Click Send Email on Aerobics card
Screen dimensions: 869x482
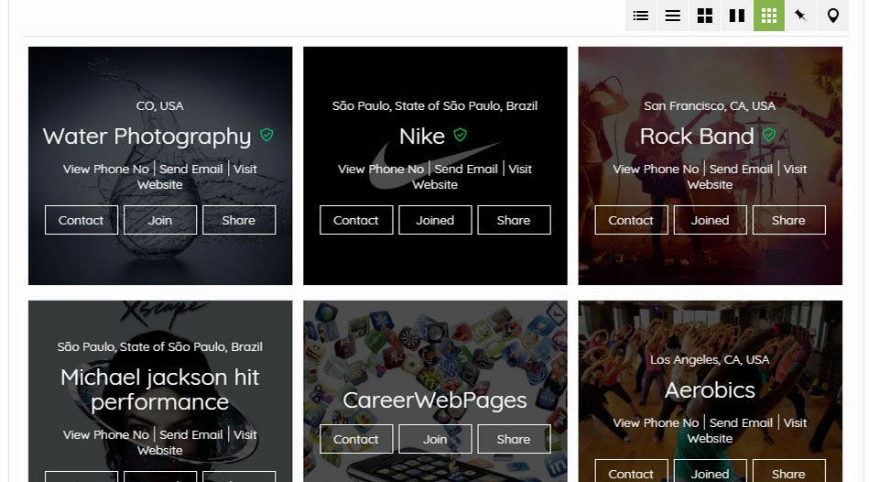click(741, 422)
